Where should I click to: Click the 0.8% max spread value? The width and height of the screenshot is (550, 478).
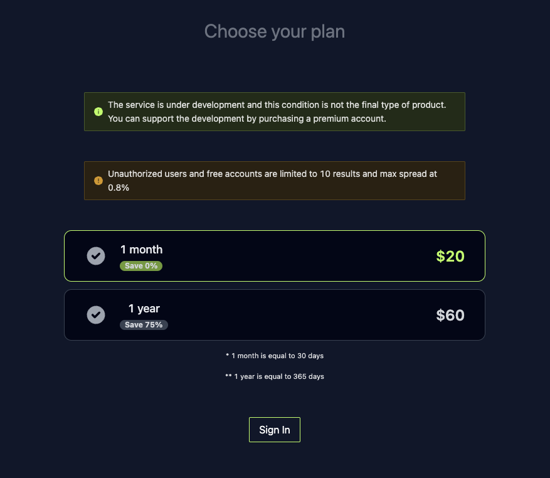click(119, 187)
